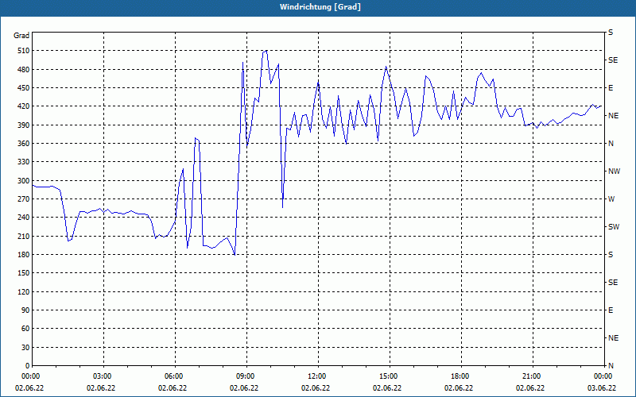Click the "06:00" time label
The width and height of the screenshot is (636, 397).
173,376
